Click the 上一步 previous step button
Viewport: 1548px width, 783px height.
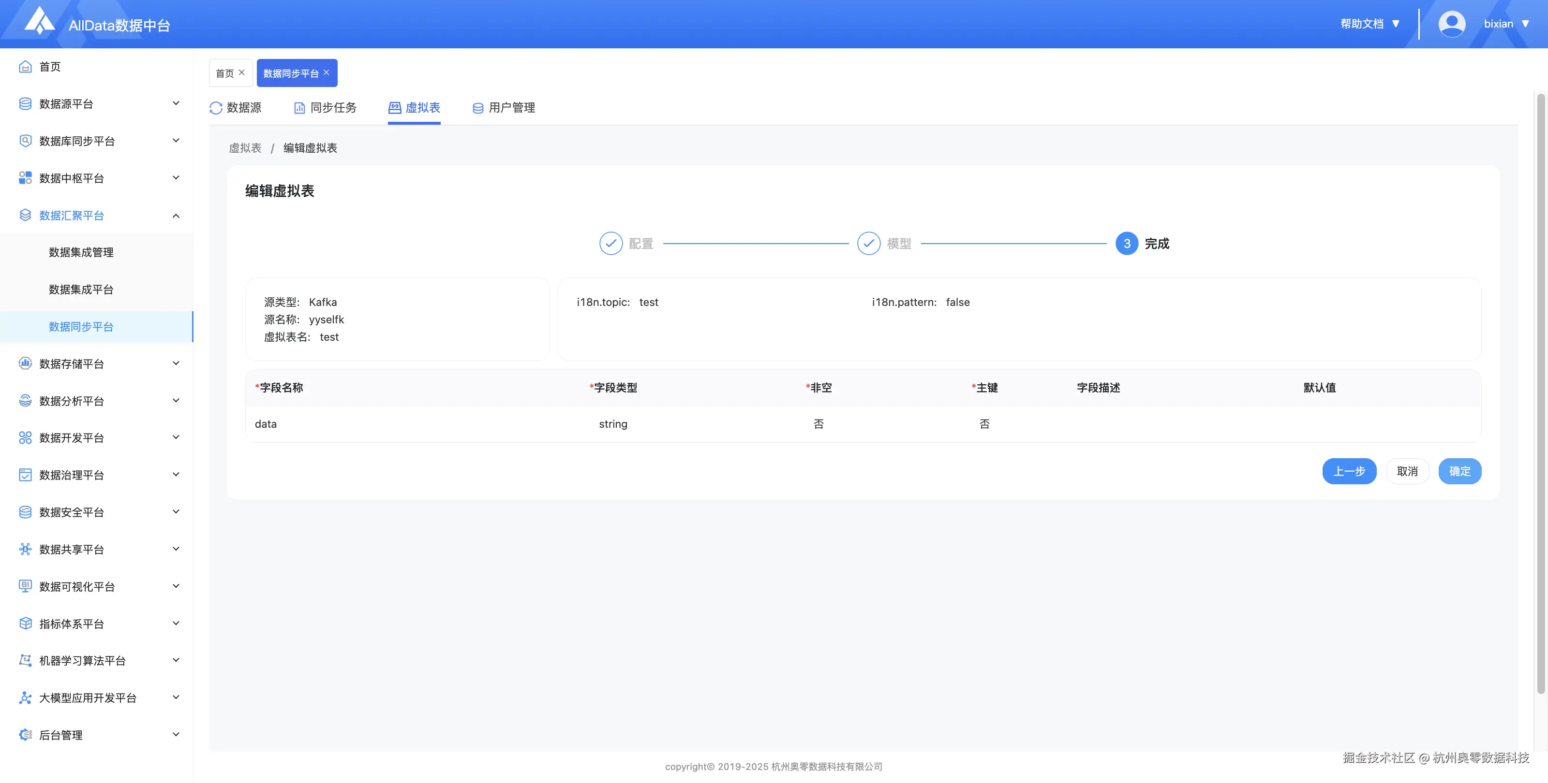1349,471
